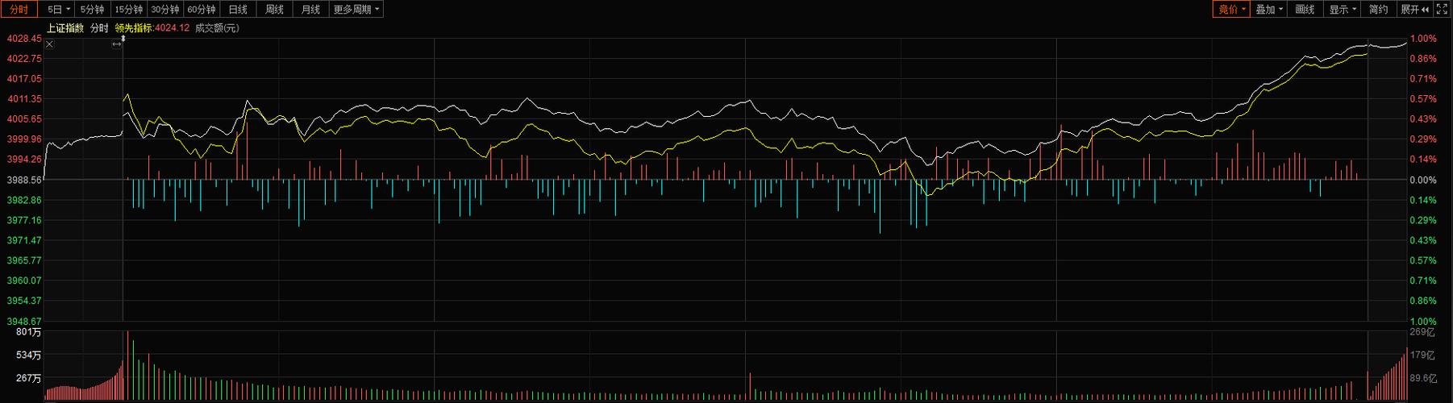Viewport: 1453px width, 403px height.
Task: Click the 4005.65 price axis label
Action: click(x=24, y=119)
